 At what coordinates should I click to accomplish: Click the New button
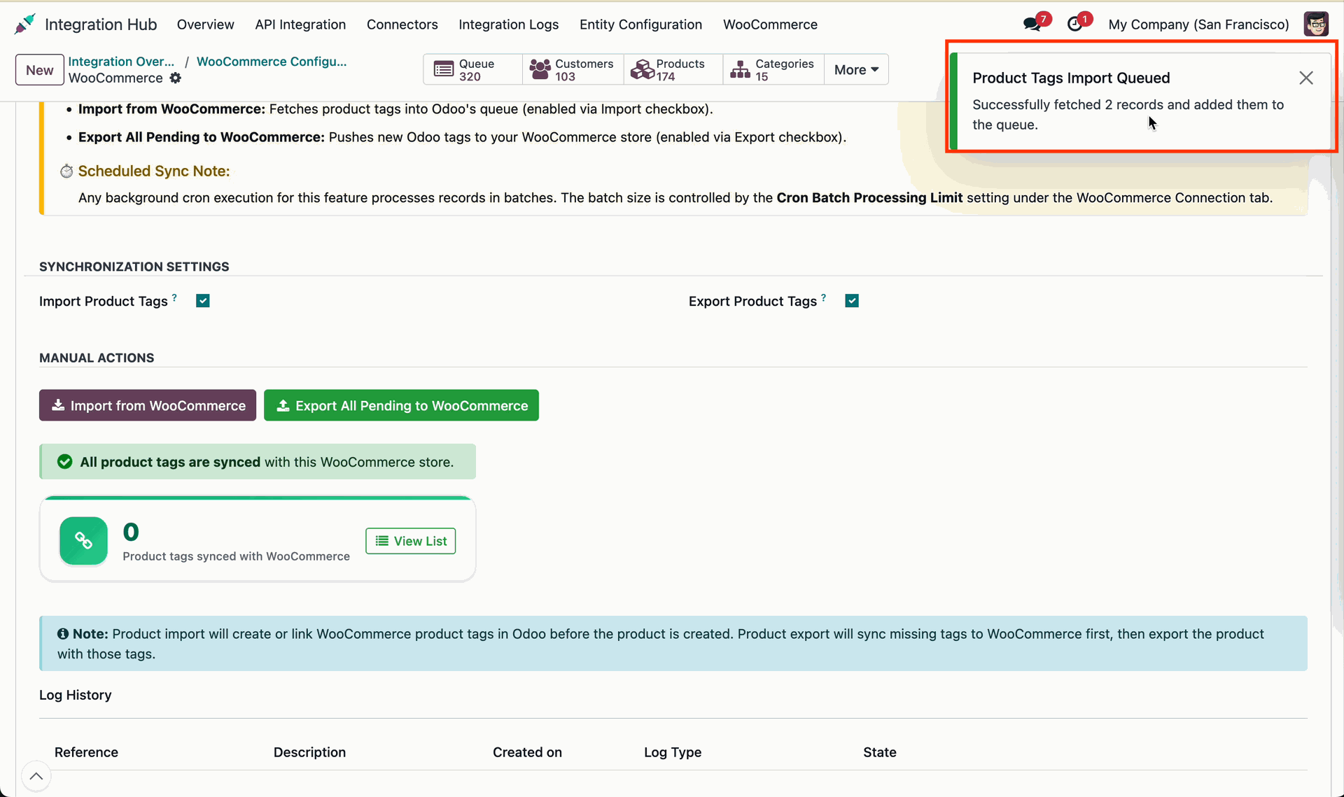(x=39, y=70)
